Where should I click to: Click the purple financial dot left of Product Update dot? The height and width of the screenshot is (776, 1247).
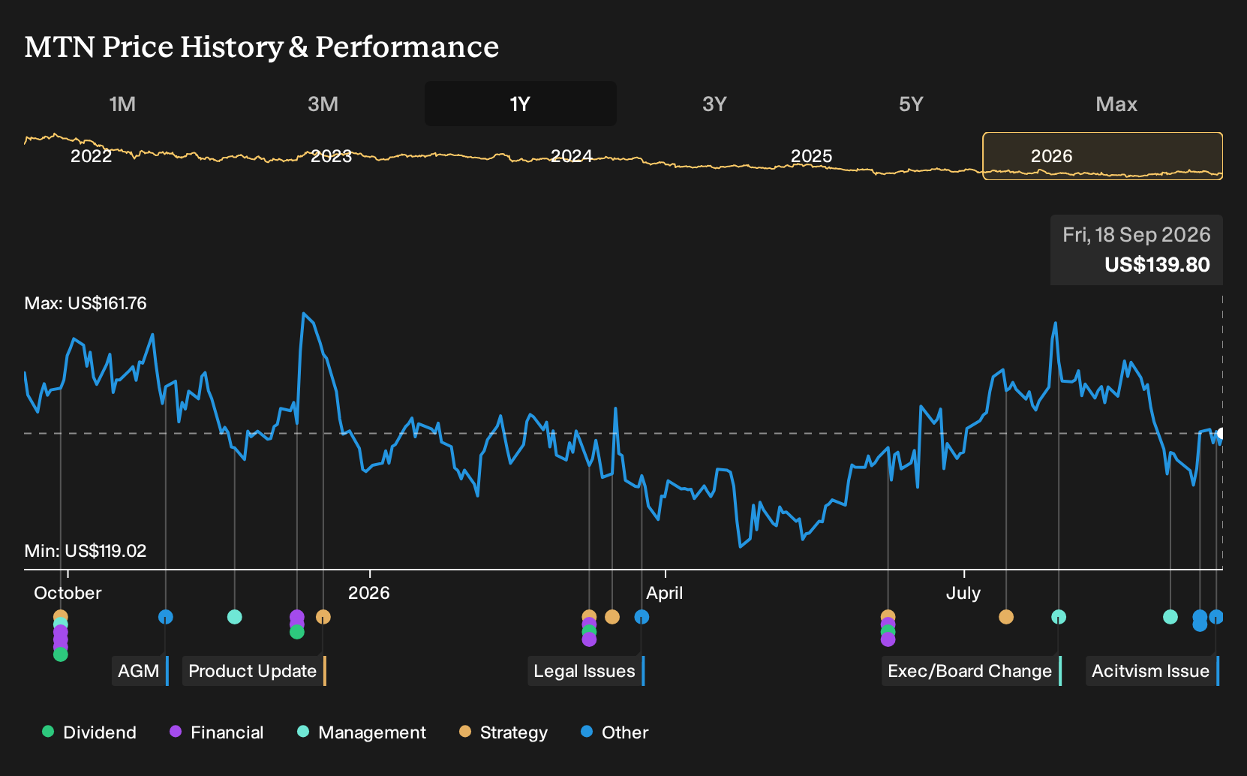297,616
